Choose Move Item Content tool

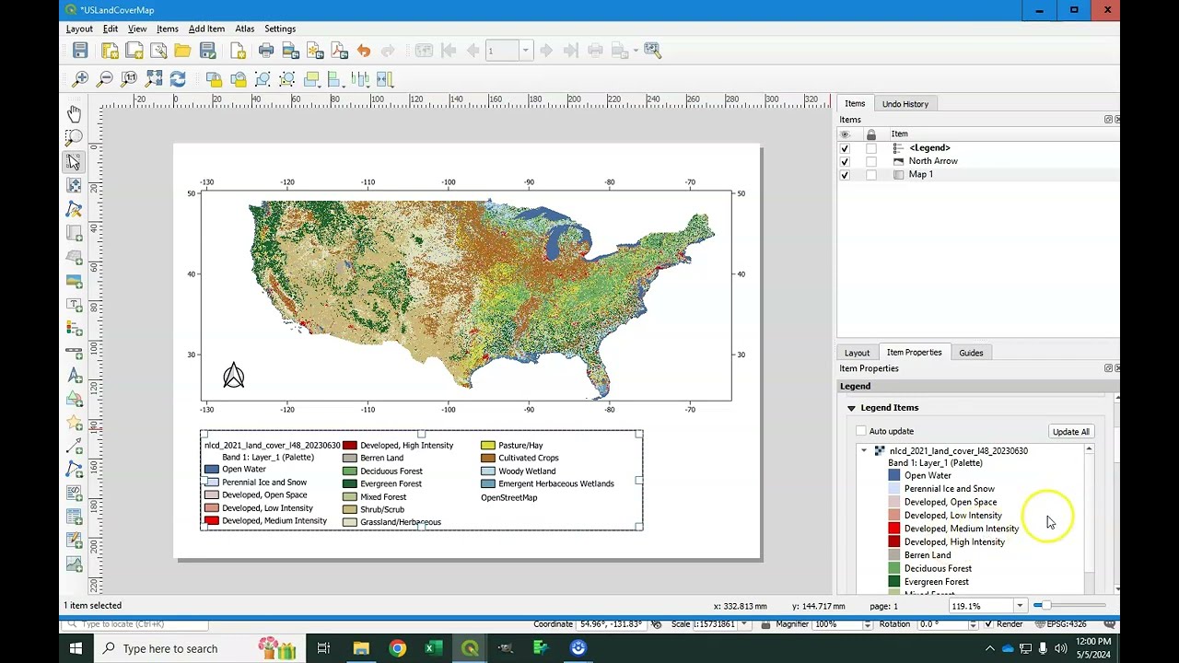pos(74,186)
